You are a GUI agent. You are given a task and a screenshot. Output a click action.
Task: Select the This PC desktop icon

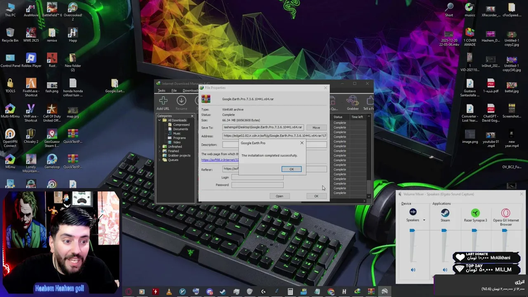tap(10, 10)
